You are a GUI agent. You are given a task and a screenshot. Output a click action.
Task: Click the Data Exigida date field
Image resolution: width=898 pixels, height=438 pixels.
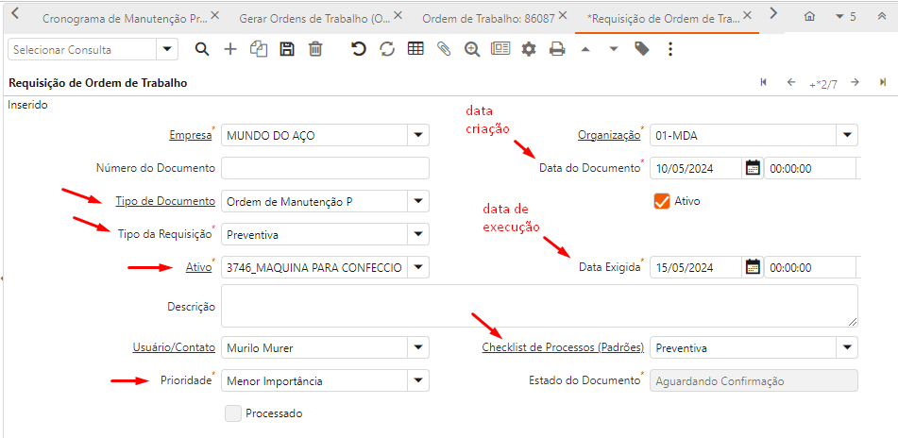tap(697, 267)
